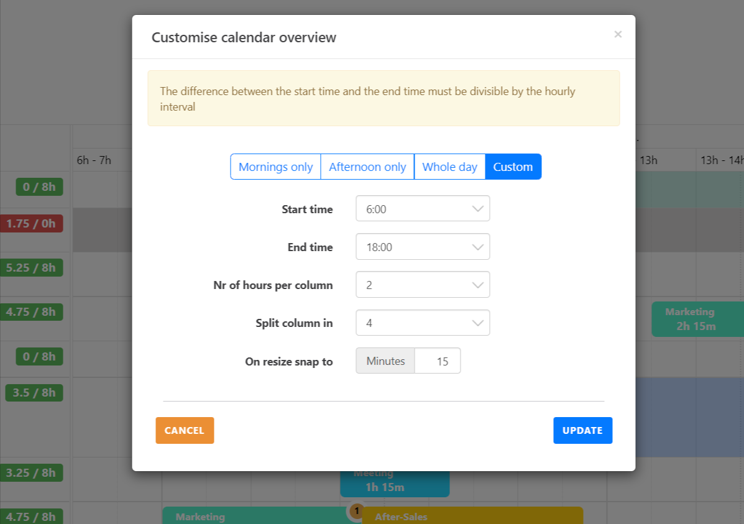Click the After-Sales event block

coord(472,516)
